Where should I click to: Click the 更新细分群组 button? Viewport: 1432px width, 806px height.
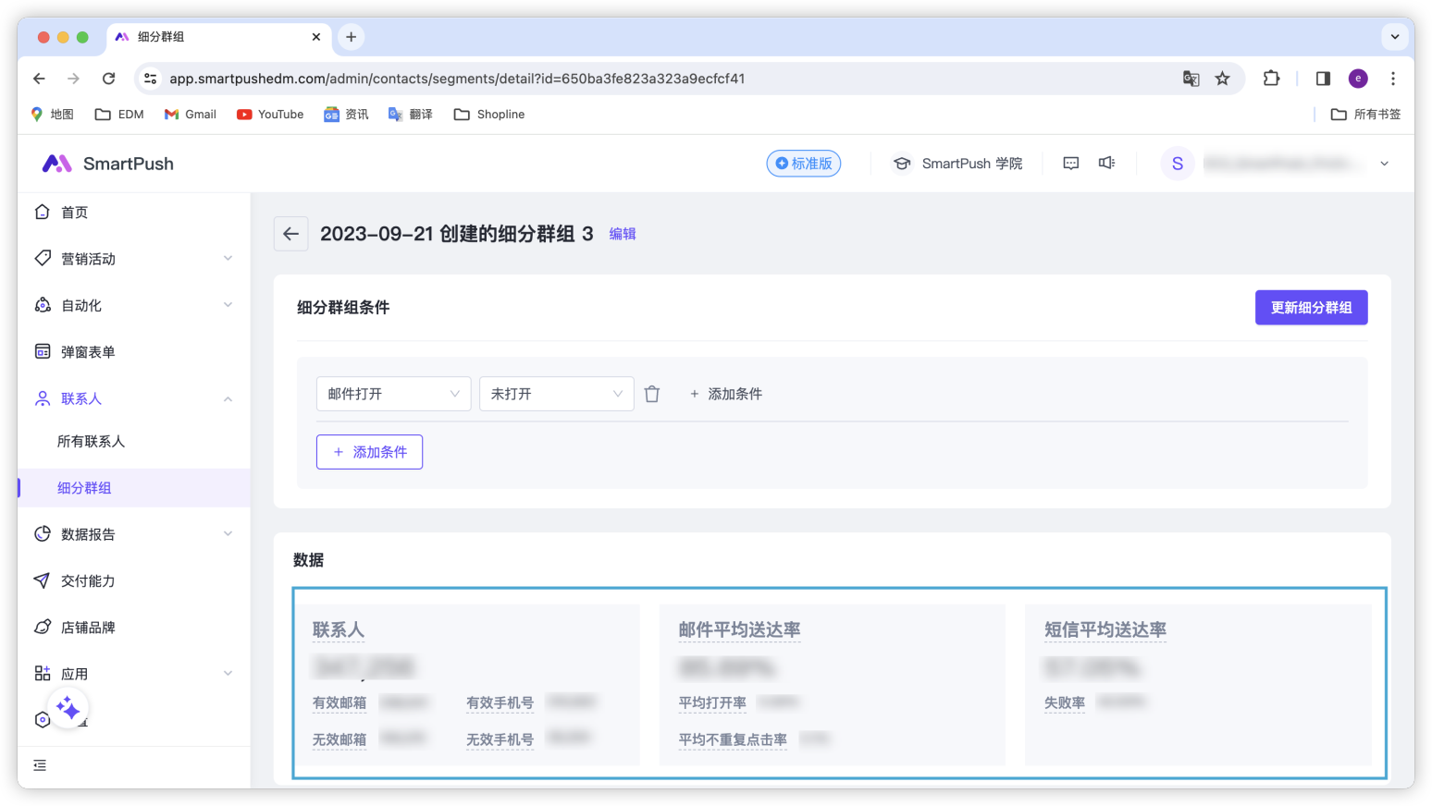pos(1311,308)
